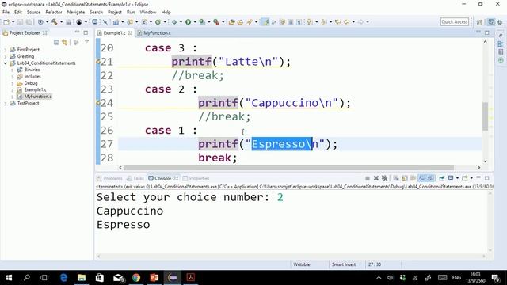The image size is (507, 285).
Task: Click the editor vertical scrollbar thumb
Action: coord(486,116)
